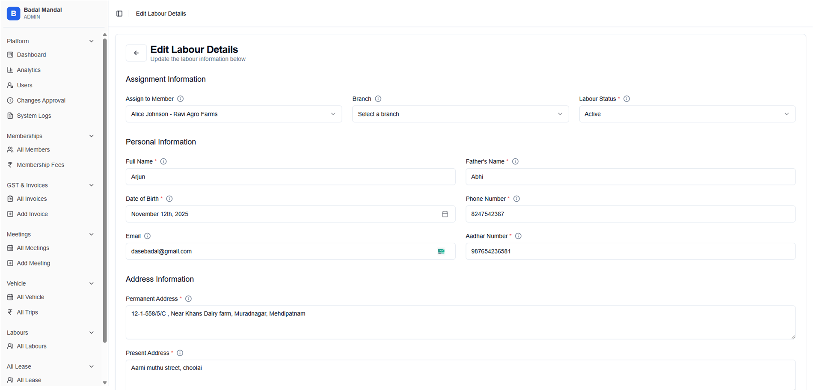Click the Aadhar Number input field
Screen dimensions: 813x390
point(630,251)
